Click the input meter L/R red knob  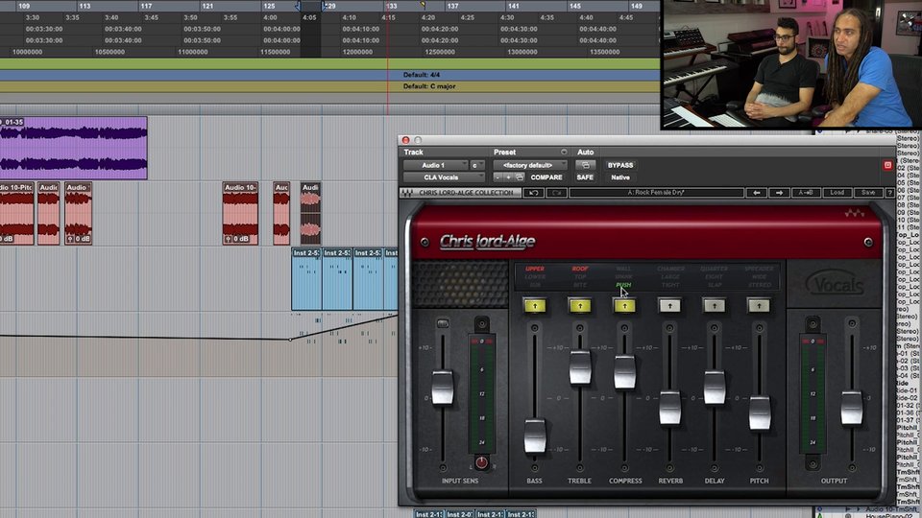(481, 462)
